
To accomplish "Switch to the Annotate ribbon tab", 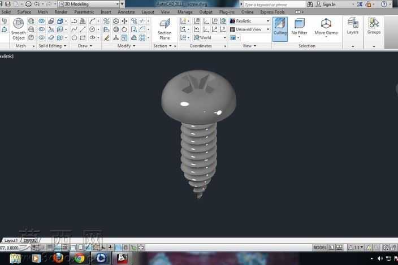I will [126, 12].
